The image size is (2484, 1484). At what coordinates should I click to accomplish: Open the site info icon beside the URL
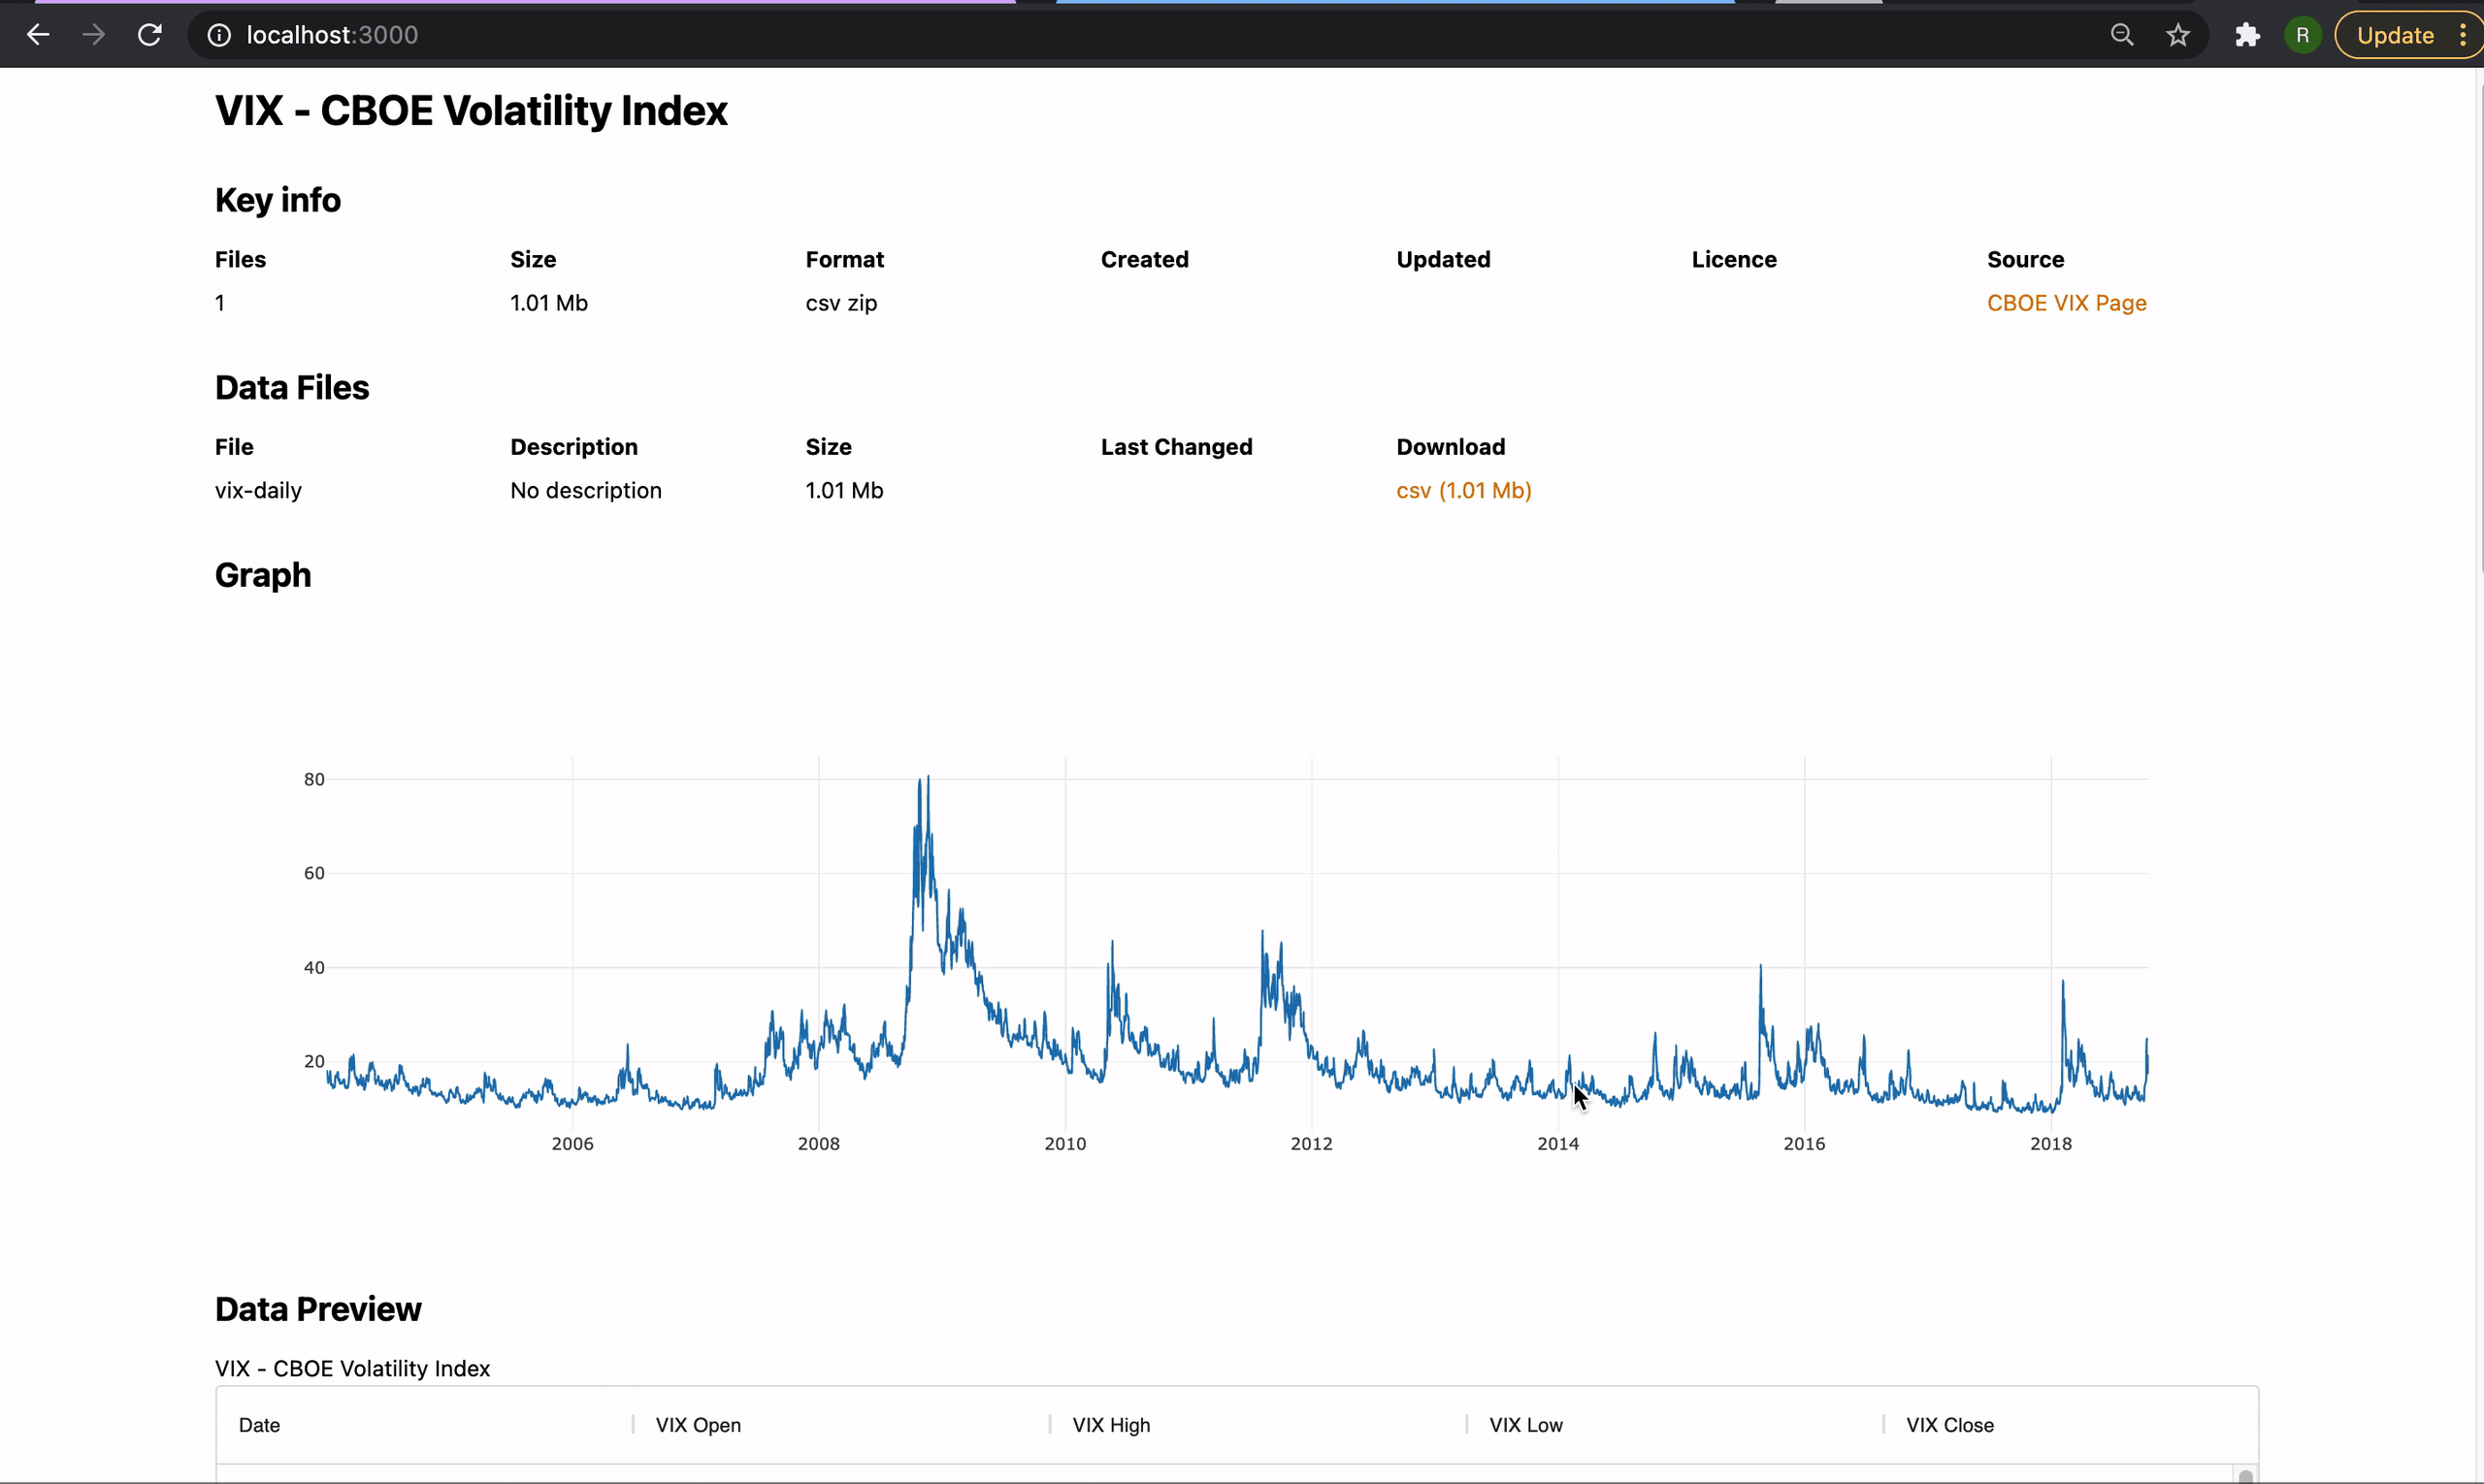coord(219,35)
